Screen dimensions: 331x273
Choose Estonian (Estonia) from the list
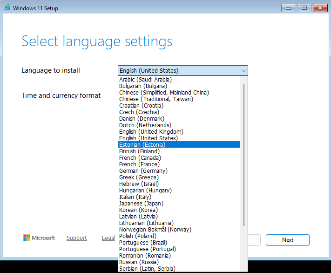pos(142,144)
